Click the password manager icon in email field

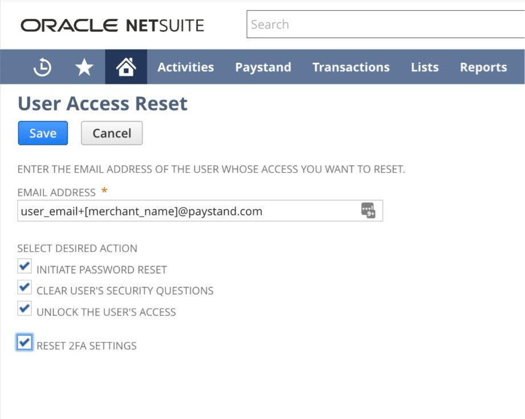coord(368,211)
